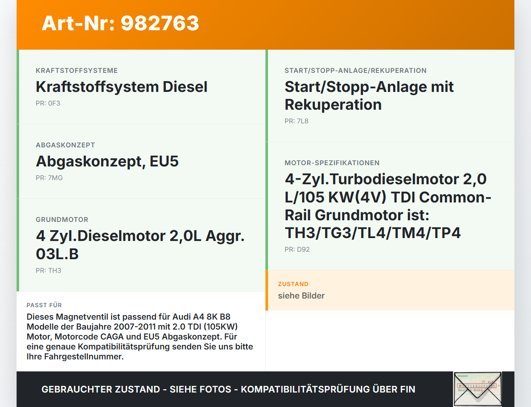531x407 pixels.
Task: Select the PR: TH3 code label
Action: [x=49, y=270]
